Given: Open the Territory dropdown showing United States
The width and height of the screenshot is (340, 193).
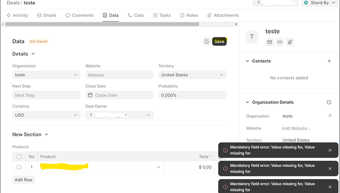Looking at the screenshot, I should (192, 75).
